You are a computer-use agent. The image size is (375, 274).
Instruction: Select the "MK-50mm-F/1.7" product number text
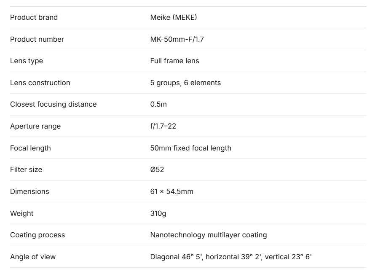pos(177,39)
